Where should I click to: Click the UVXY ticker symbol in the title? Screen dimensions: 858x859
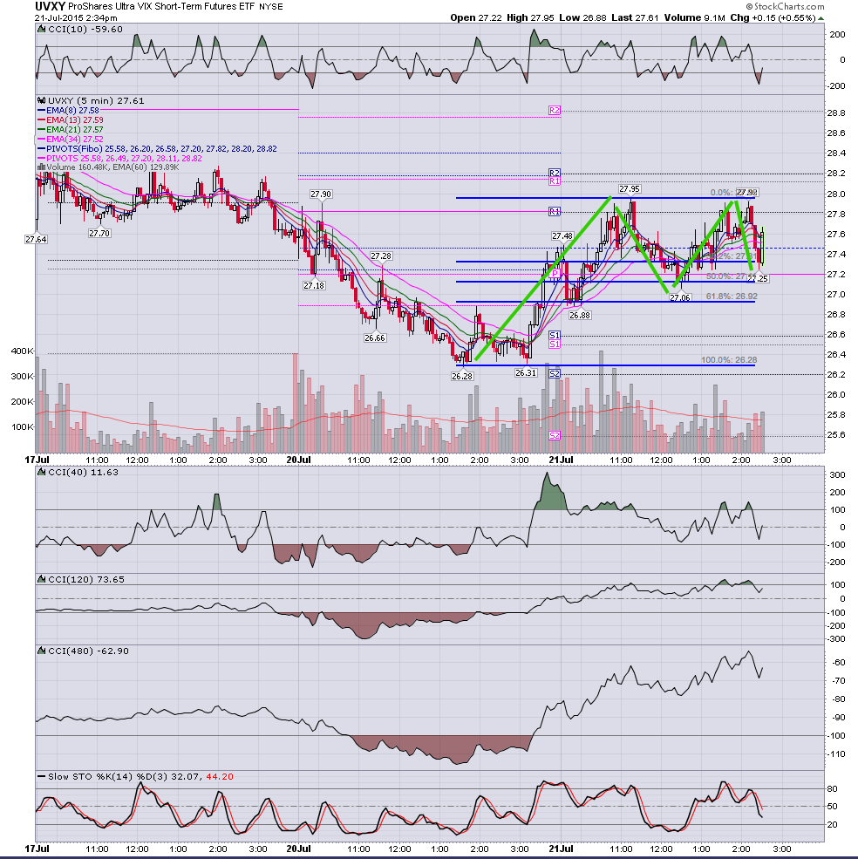[x=51, y=7]
